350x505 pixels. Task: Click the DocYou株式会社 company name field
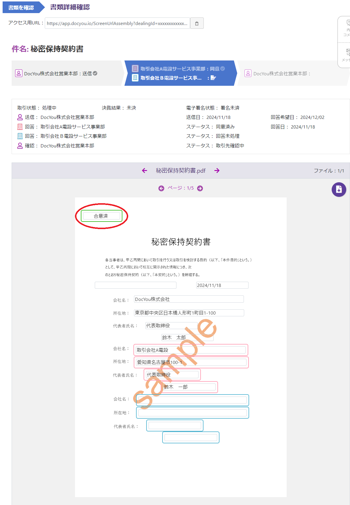click(189, 299)
